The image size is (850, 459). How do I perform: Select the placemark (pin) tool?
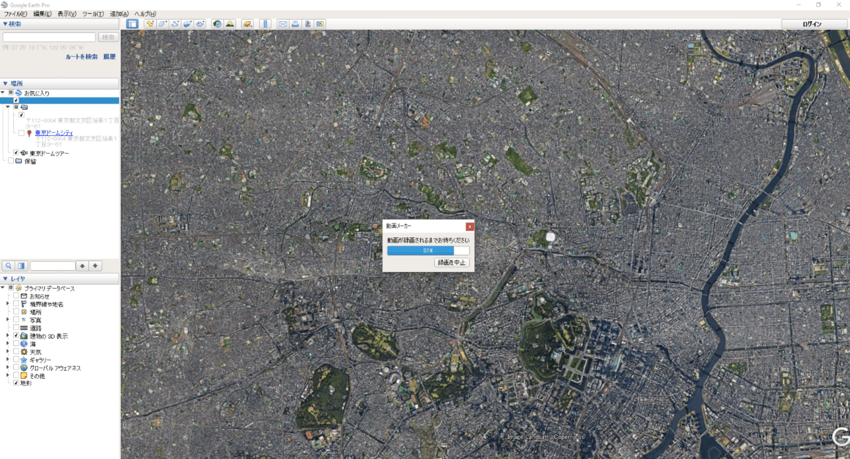click(150, 23)
